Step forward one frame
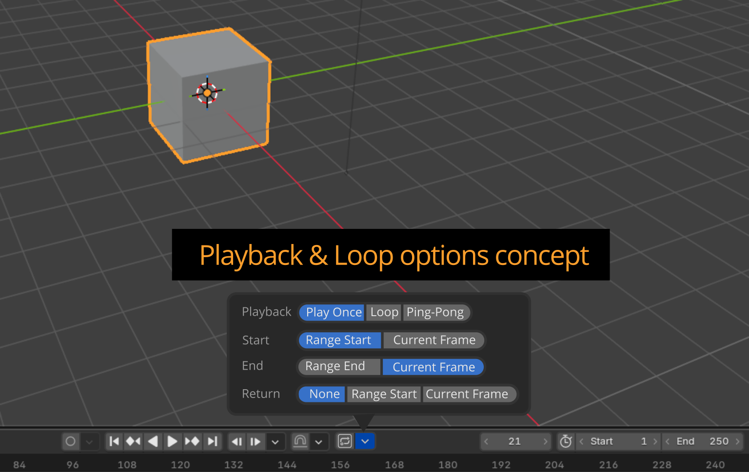Viewport: 749px width, 472px height. pos(256,441)
